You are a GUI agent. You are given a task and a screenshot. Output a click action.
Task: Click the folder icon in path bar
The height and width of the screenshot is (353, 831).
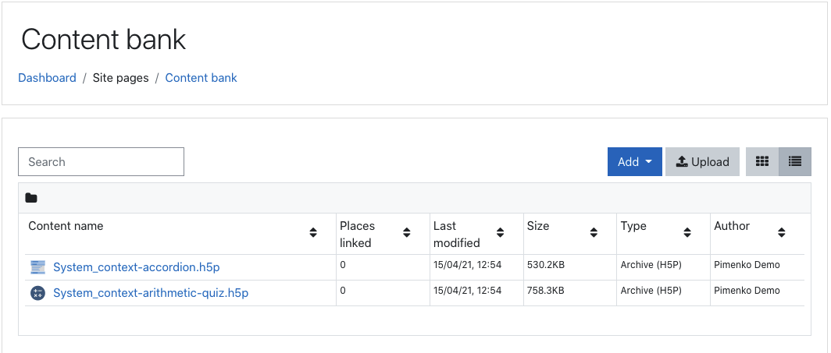[31, 198]
